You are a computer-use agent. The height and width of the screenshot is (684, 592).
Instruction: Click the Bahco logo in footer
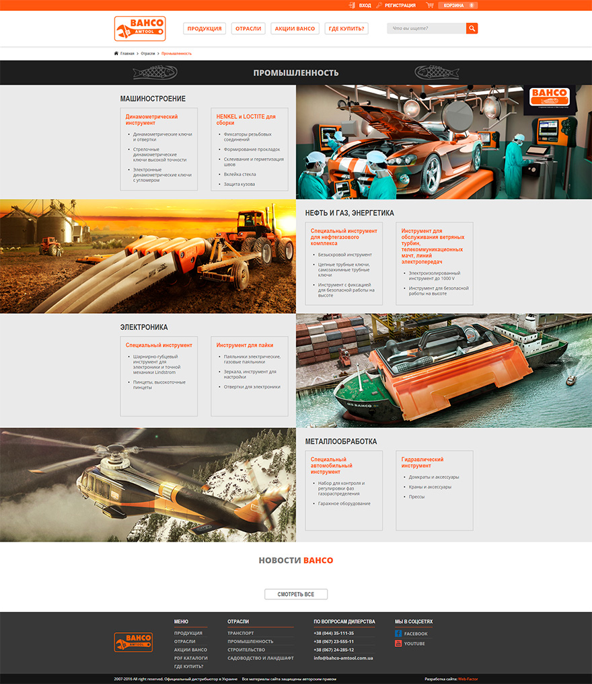(x=133, y=642)
